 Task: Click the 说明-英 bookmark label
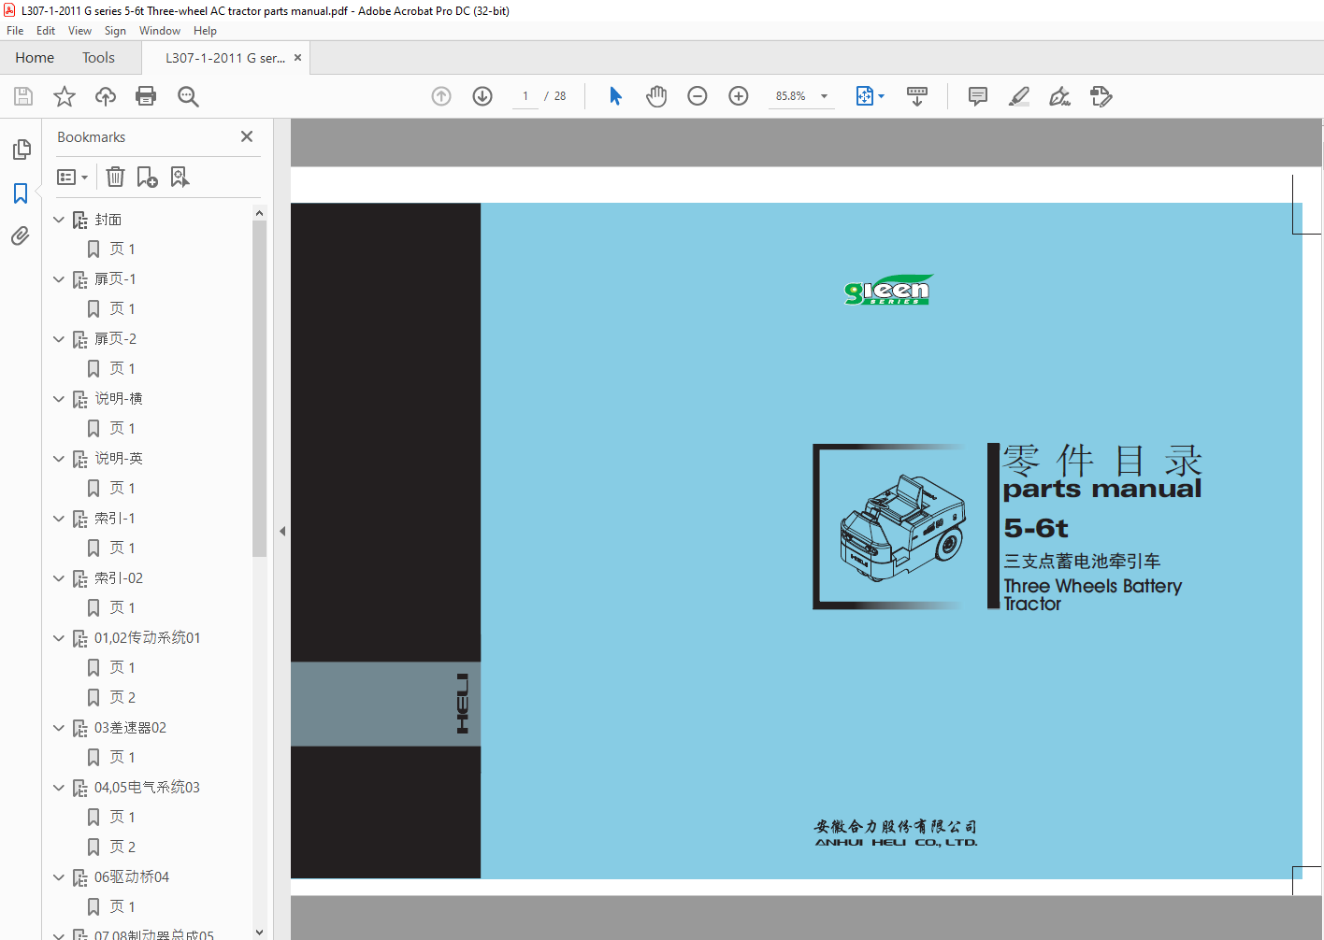(x=119, y=459)
